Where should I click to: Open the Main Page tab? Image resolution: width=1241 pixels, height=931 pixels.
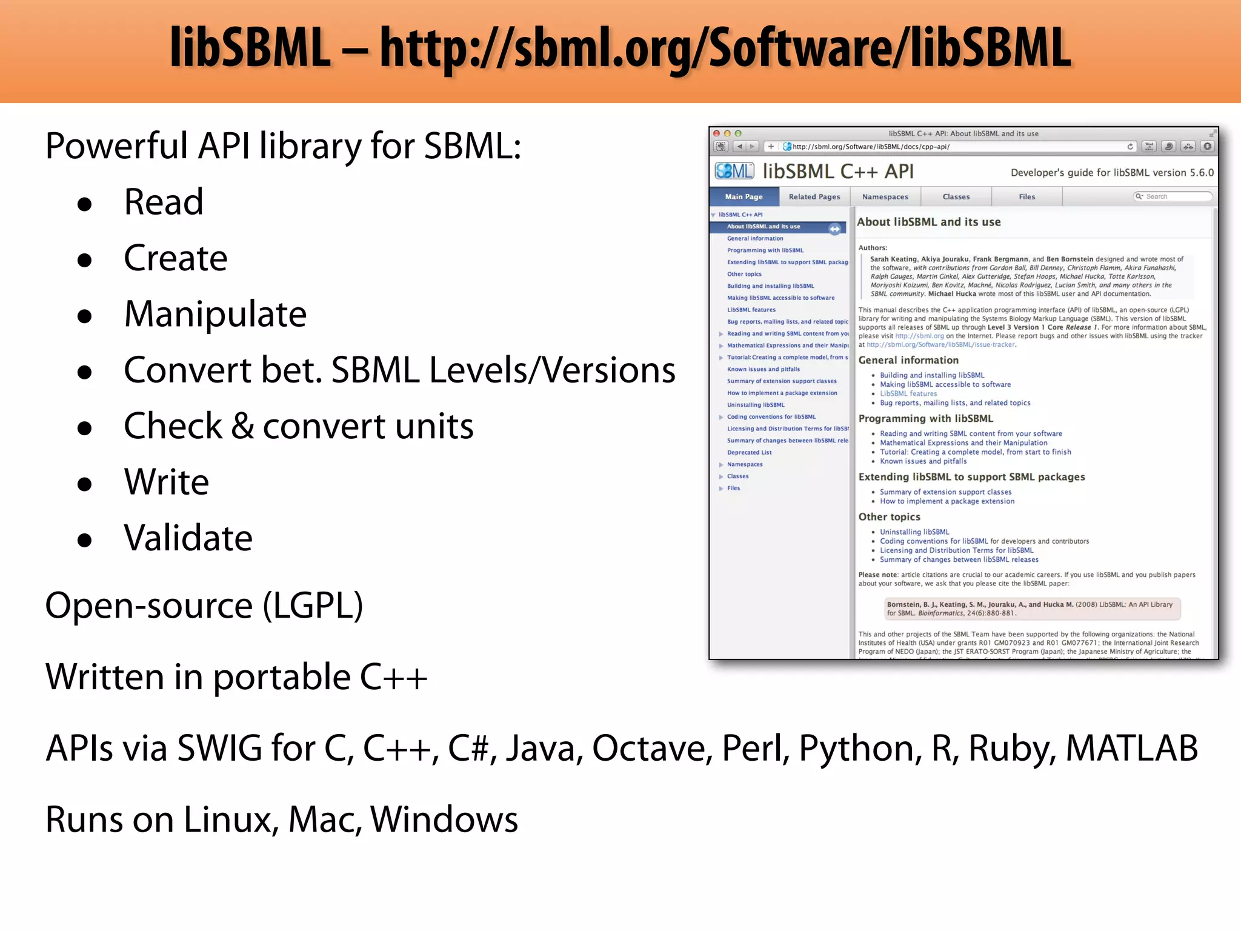[x=744, y=197]
